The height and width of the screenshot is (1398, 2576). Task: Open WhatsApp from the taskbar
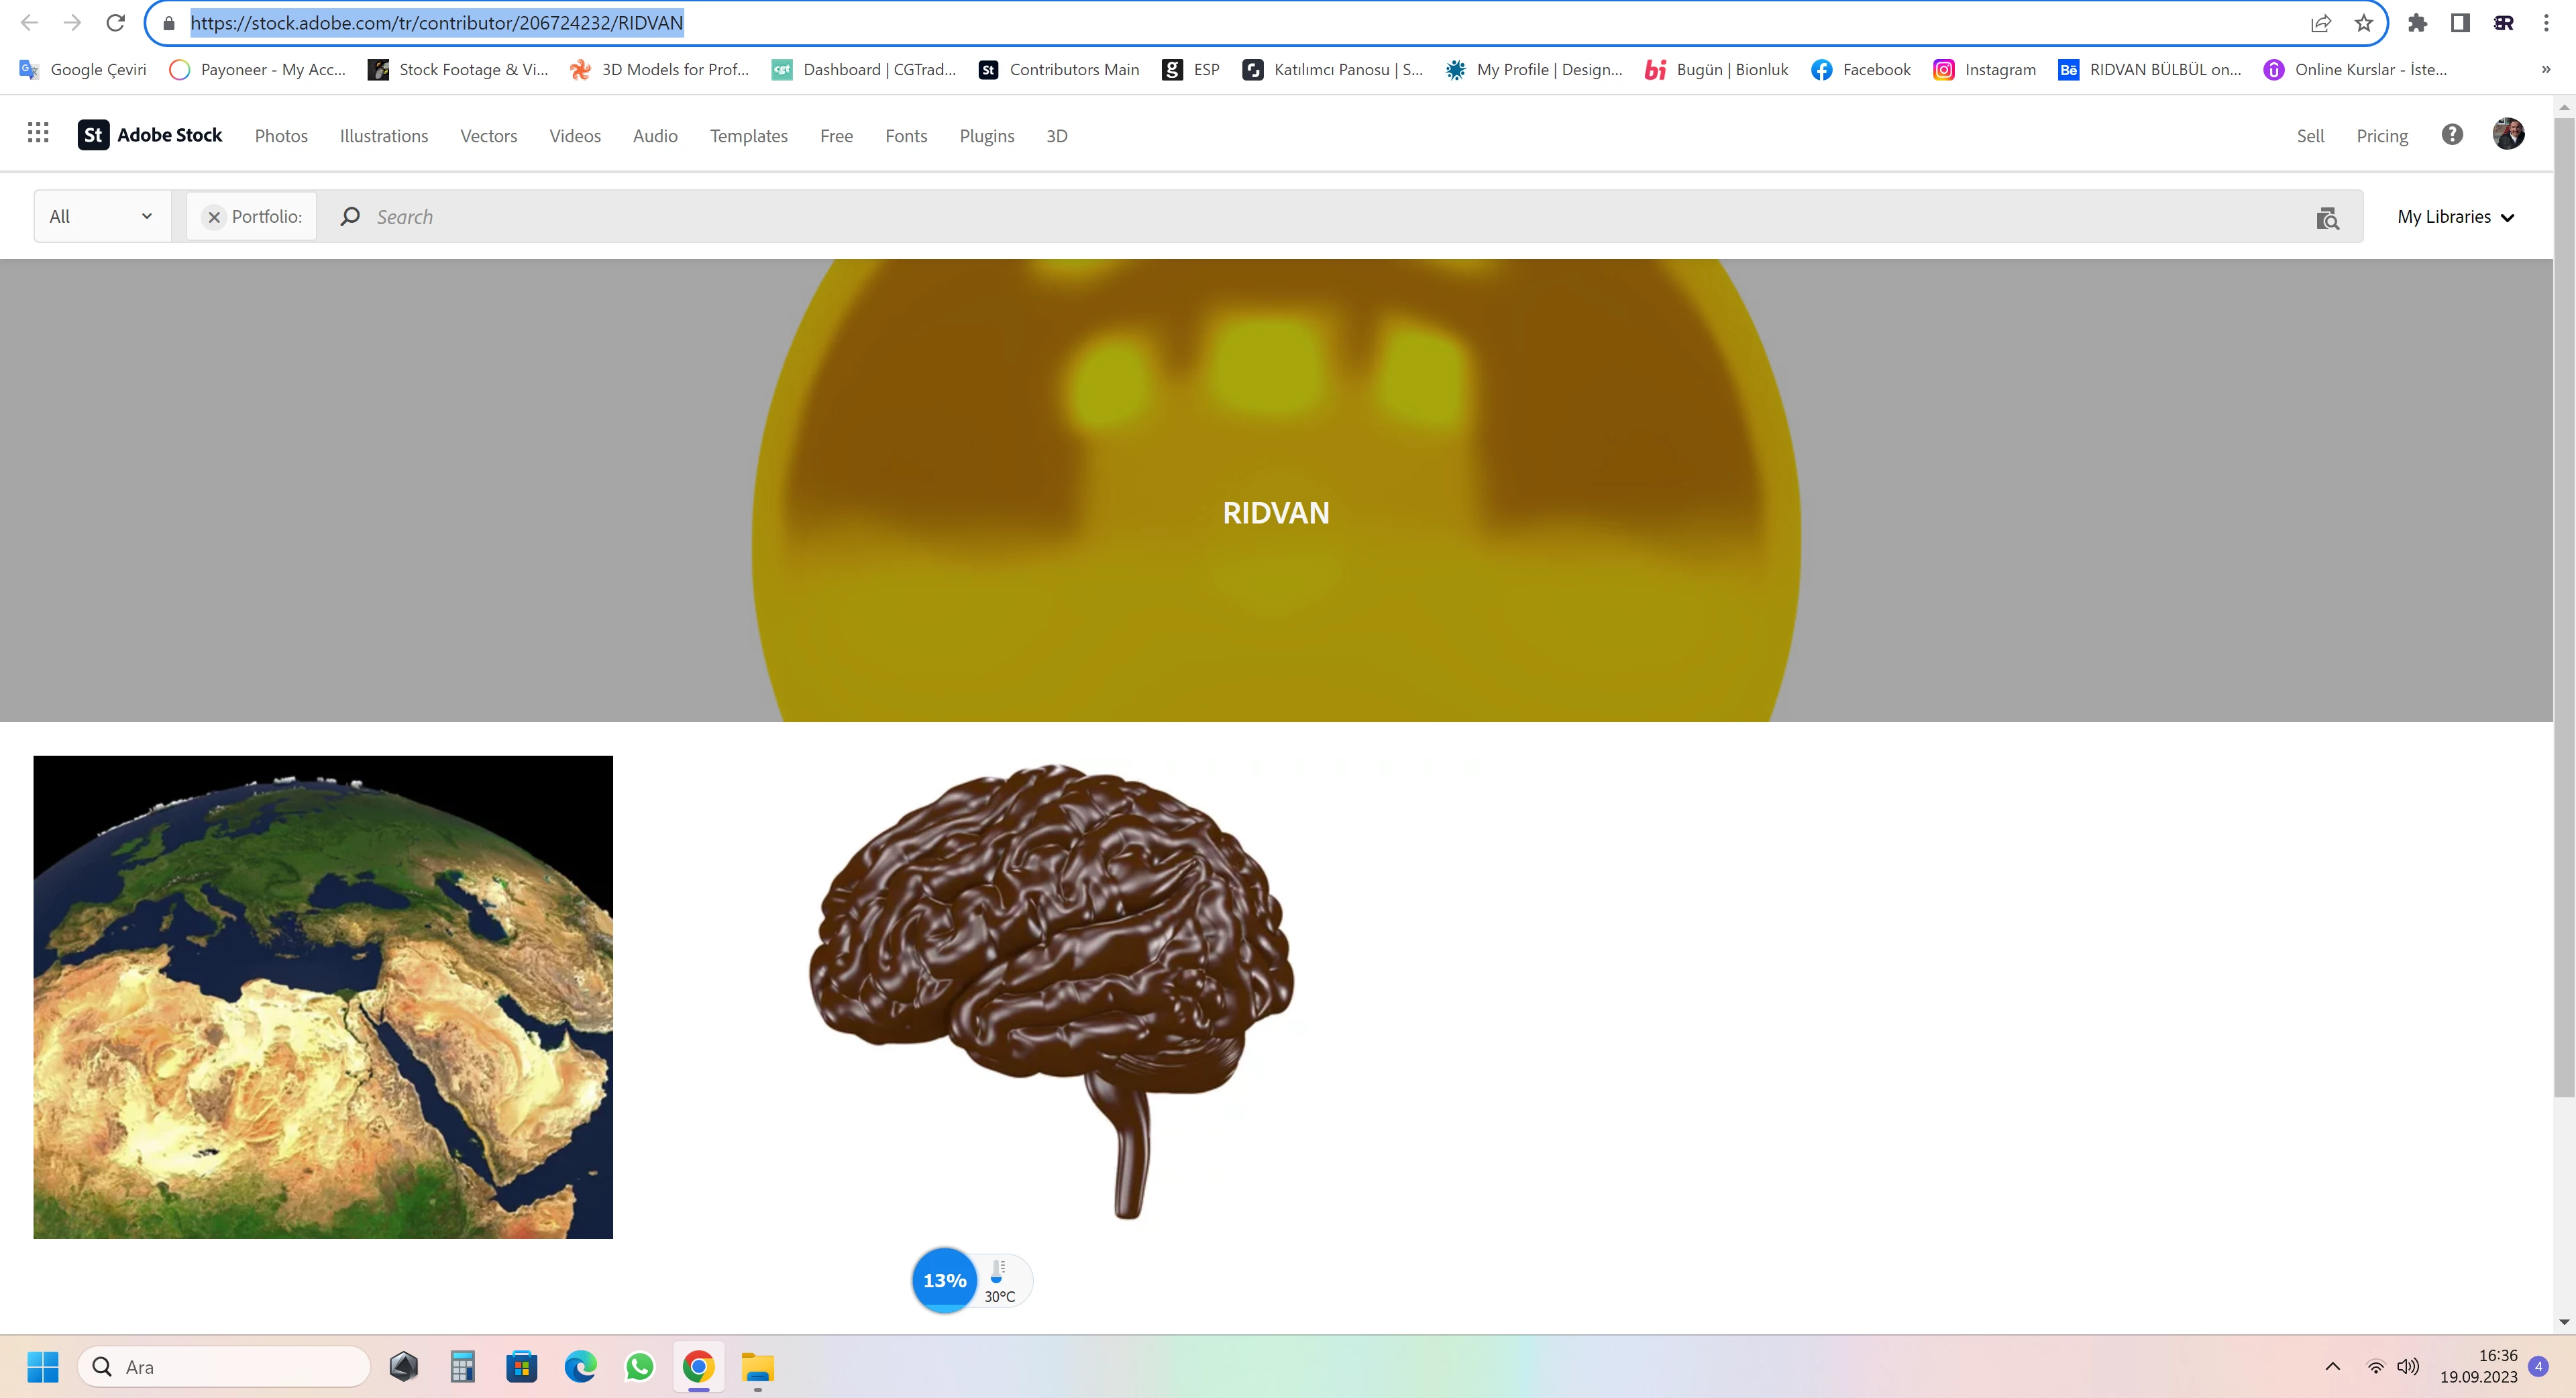(x=640, y=1366)
